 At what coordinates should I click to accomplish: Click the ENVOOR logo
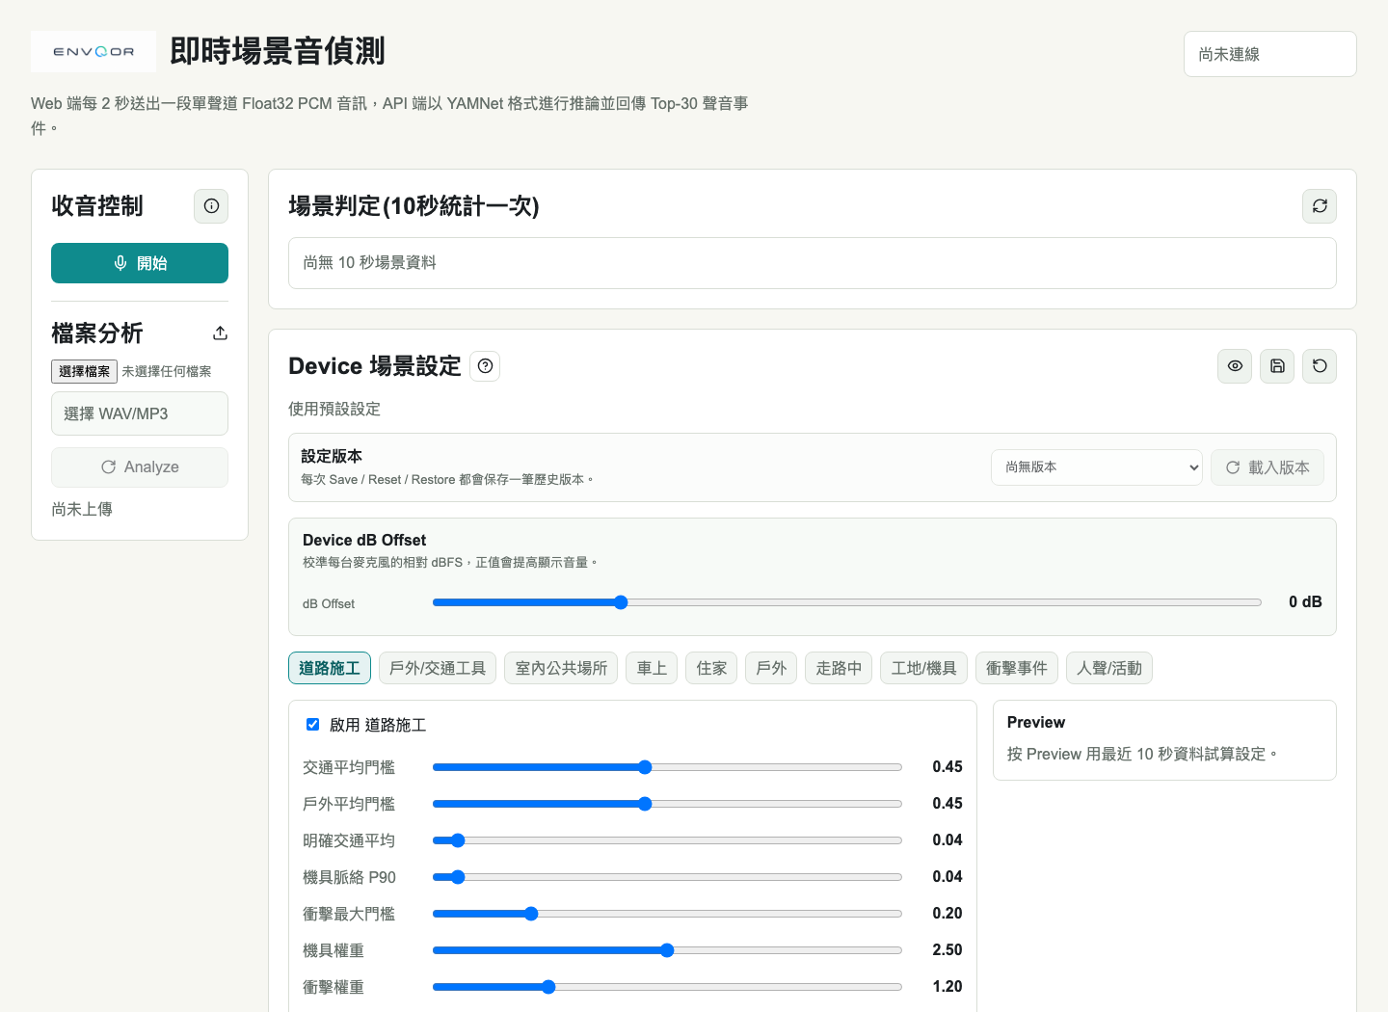click(x=93, y=52)
